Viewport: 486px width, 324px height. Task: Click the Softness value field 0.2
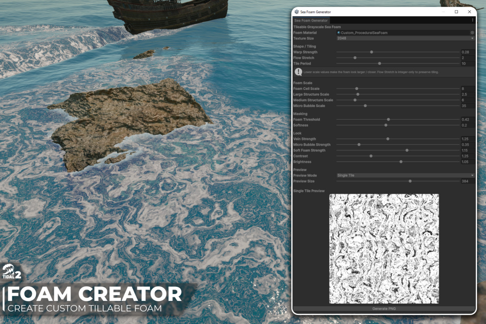[467, 125]
